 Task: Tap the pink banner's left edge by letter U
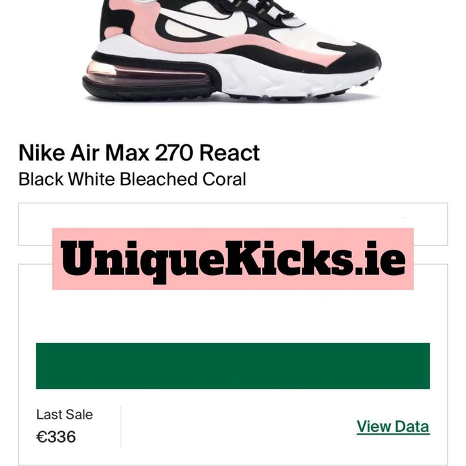click(x=56, y=258)
